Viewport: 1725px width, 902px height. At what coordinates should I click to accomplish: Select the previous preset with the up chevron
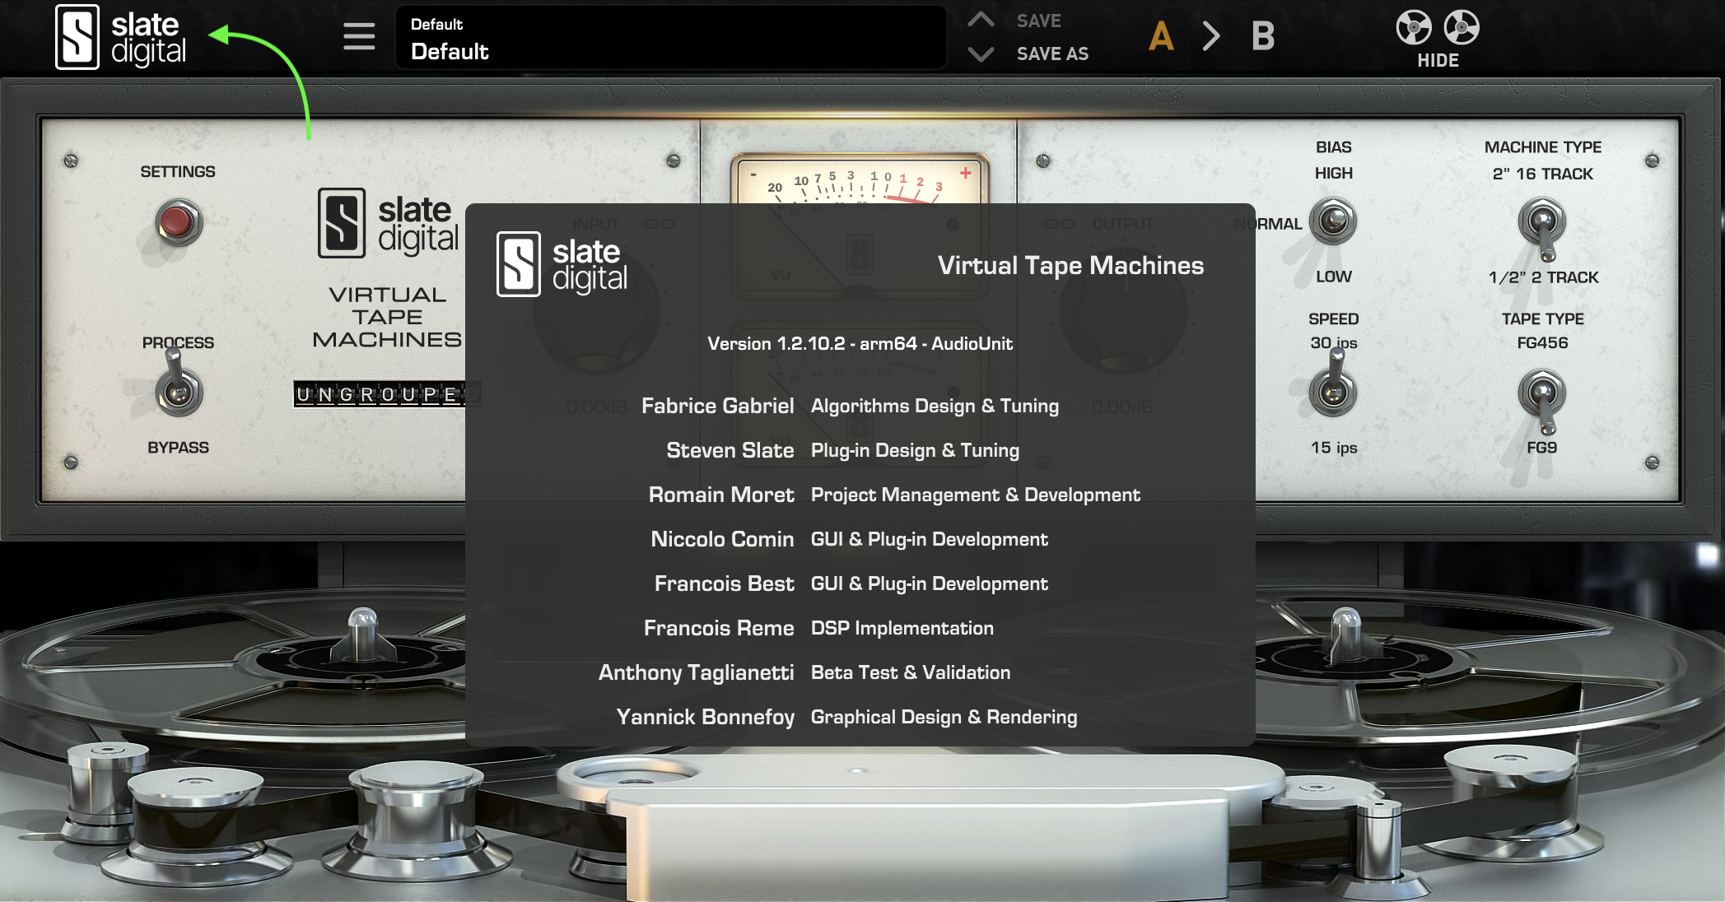pos(981,20)
